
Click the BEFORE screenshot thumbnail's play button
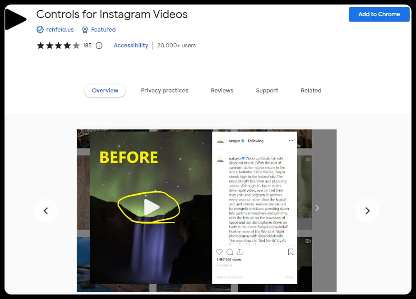pyautogui.click(x=152, y=207)
